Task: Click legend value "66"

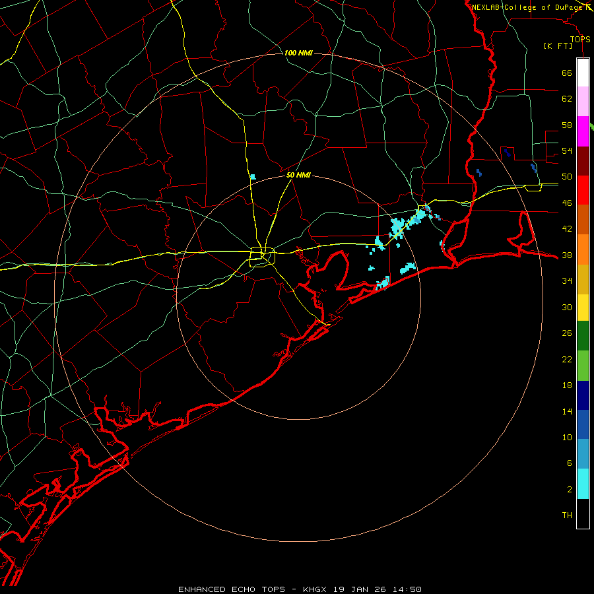Action: point(567,73)
